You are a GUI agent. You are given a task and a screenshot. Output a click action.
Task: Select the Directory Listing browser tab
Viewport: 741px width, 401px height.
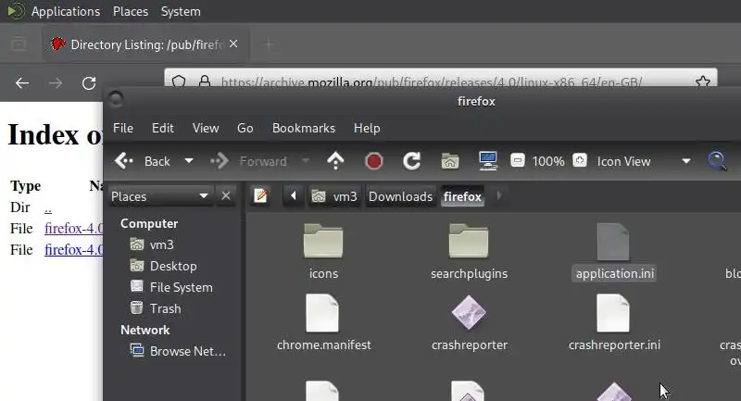coord(144,44)
